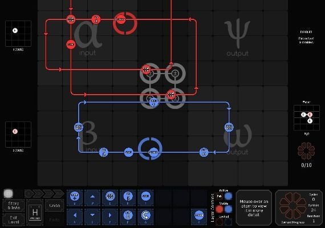Viewport: 325px width, 228px height.
Task: Click the Symbols counter value
Action: coord(314,210)
